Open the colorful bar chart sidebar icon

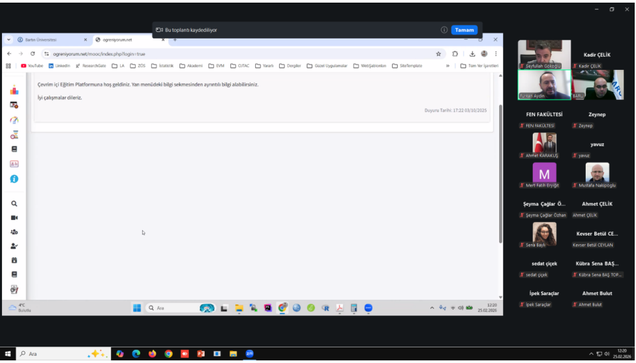[x=14, y=91]
